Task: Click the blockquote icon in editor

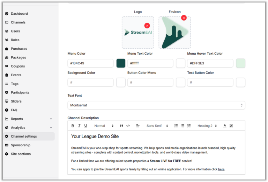Action: tap(121, 126)
